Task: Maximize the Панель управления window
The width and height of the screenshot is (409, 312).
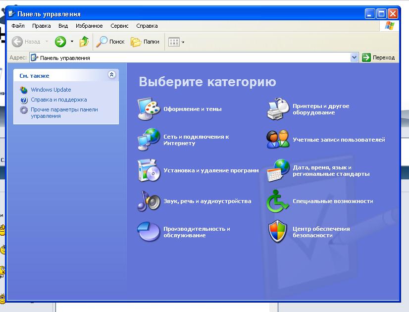Action: coord(381,13)
